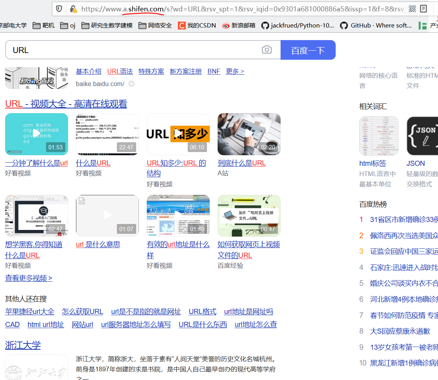This screenshot has width=438, height=380.
Task: Click the html标签 thumbnail image
Action: coord(379,136)
